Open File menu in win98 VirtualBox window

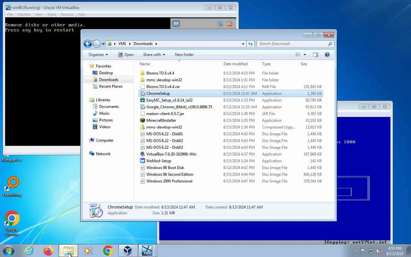10,14
